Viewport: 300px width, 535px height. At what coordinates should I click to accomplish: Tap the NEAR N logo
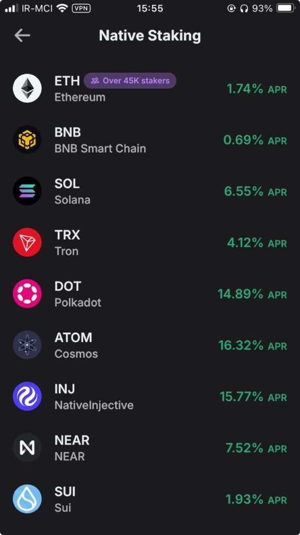tap(27, 448)
